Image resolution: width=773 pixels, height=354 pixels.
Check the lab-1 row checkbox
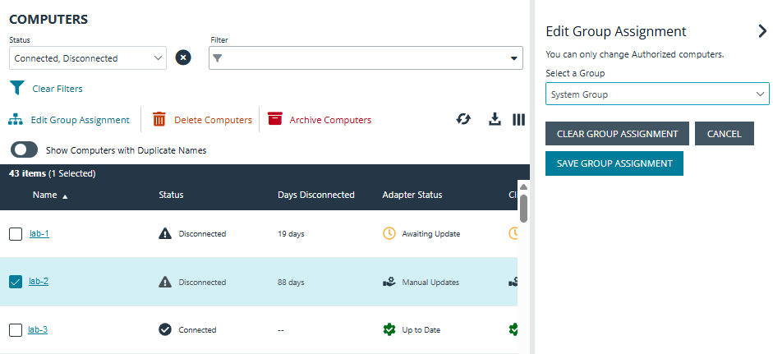pyautogui.click(x=16, y=234)
